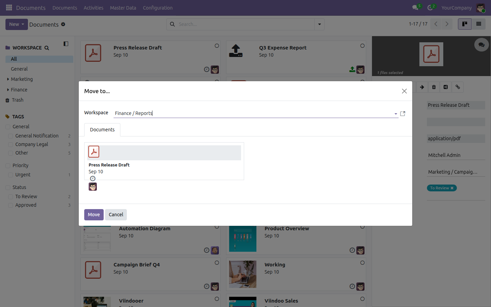Open the Working photo thumbnail
Screen dimensions: 491x307
click(243, 274)
